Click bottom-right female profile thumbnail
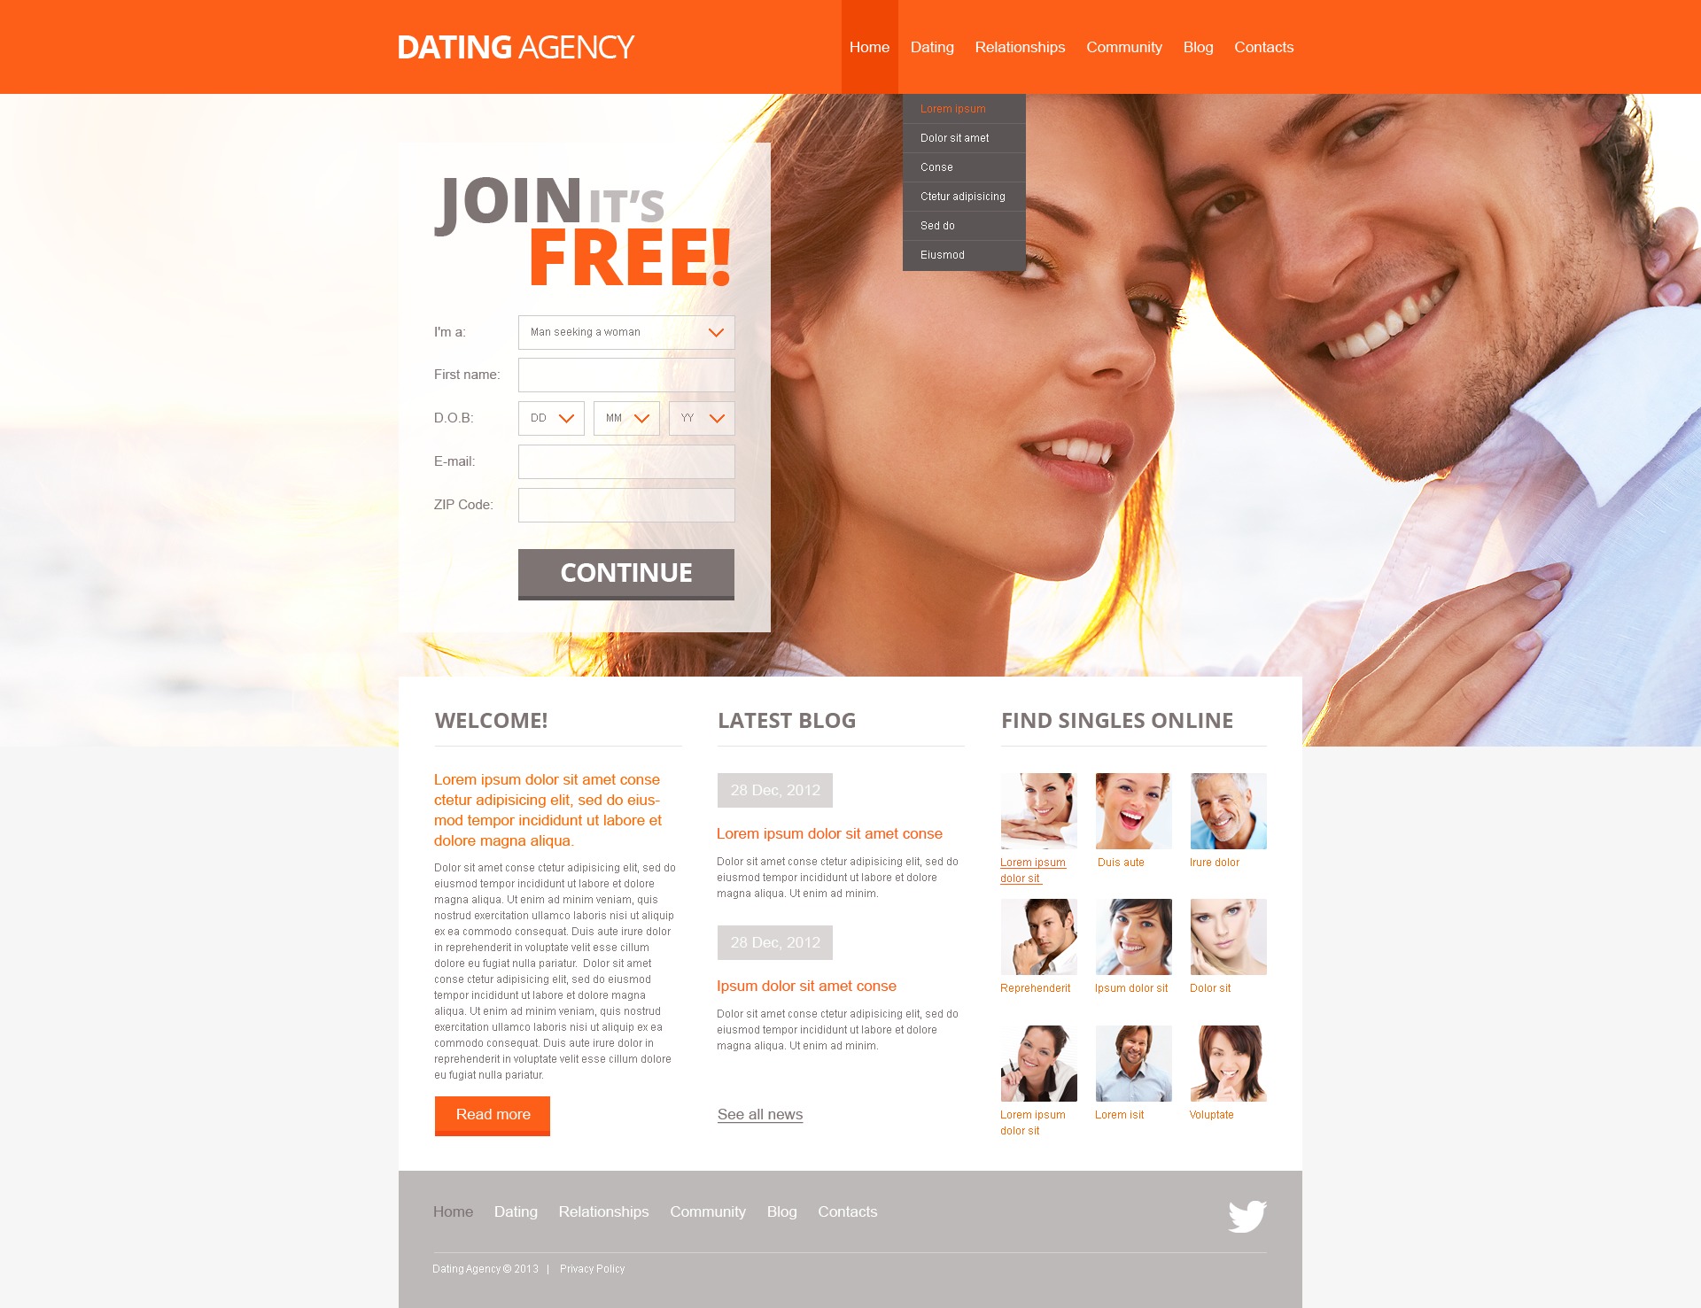The width and height of the screenshot is (1701, 1308). point(1227,1064)
